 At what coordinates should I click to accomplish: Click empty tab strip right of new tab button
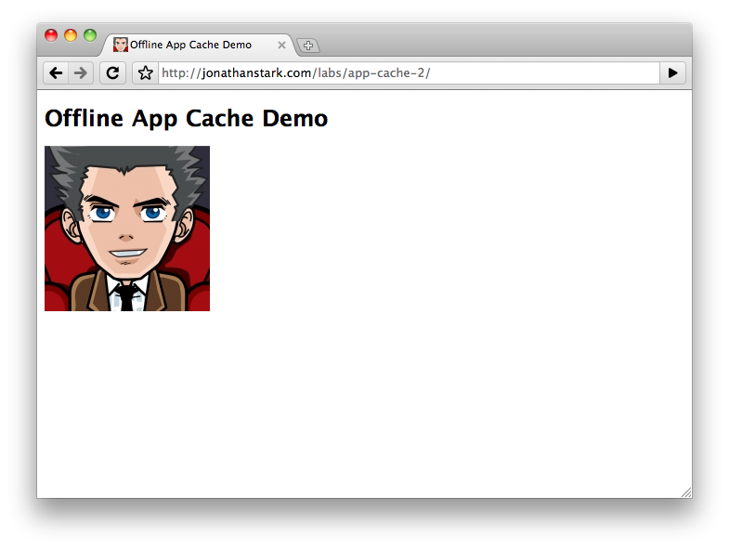(x=501, y=42)
